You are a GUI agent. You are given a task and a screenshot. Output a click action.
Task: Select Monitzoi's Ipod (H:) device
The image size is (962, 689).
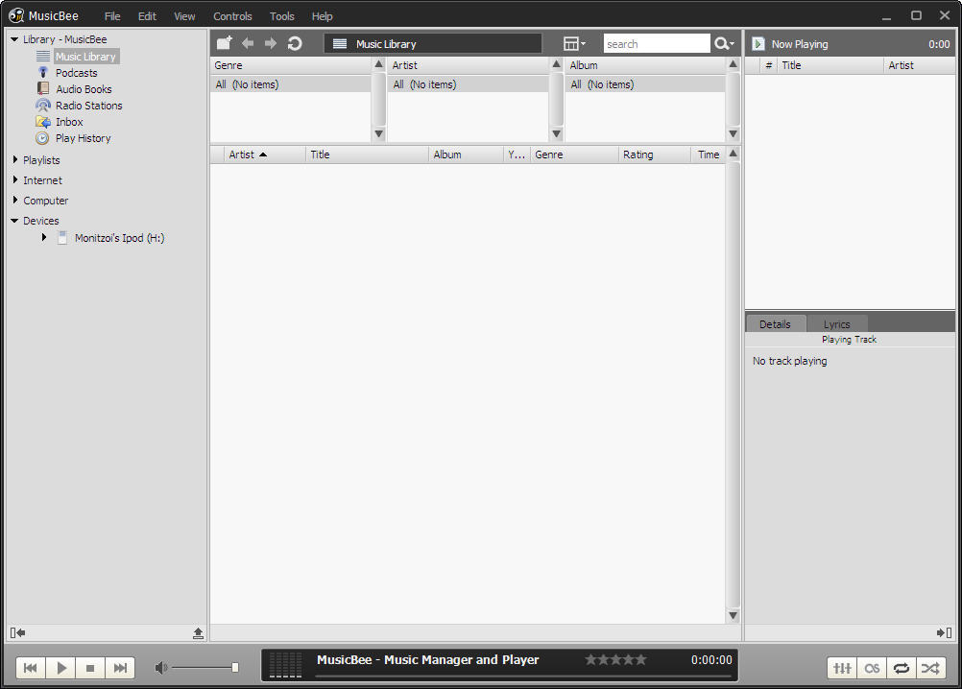119,238
